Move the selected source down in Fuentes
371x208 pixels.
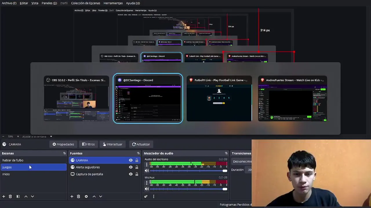click(101, 196)
